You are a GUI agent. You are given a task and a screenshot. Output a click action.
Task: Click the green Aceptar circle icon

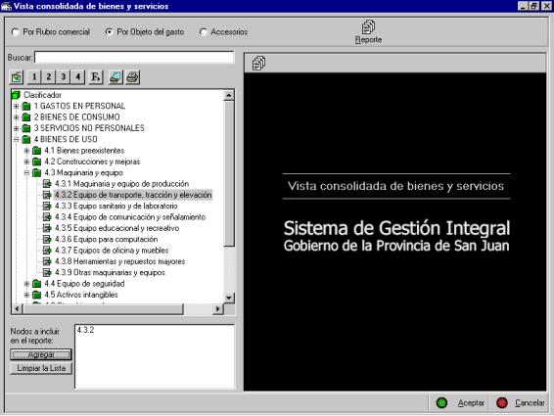point(441,403)
